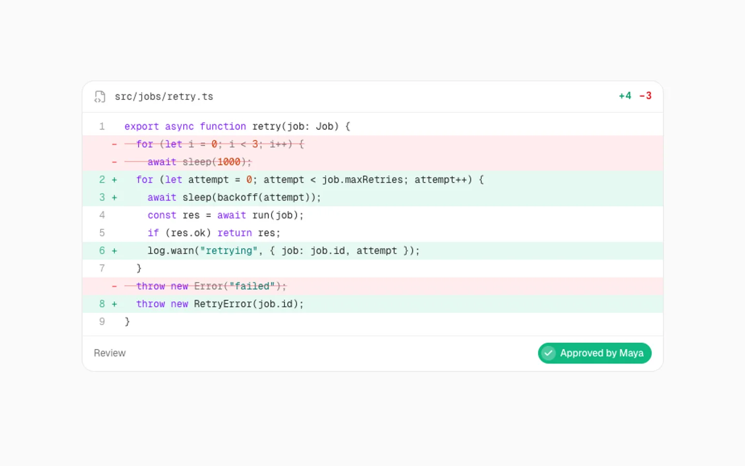Click line number 7 in gutter
This screenshot has width=745, height=466.
(x=102, y=268)
